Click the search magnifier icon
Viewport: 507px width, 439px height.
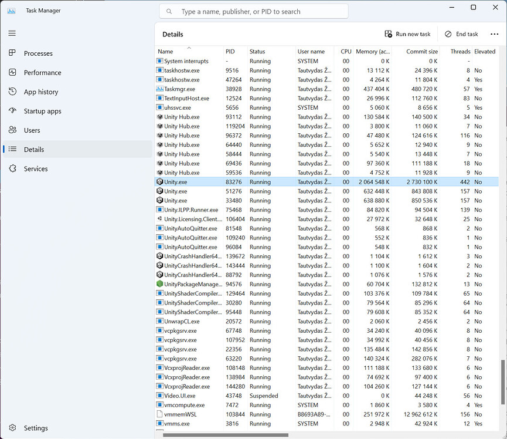[x=168, y=11]
